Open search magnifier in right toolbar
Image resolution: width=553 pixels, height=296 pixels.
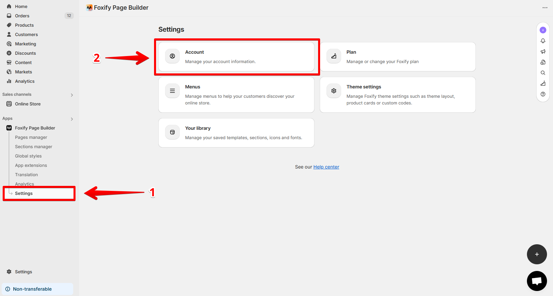[x=543, y=73]
